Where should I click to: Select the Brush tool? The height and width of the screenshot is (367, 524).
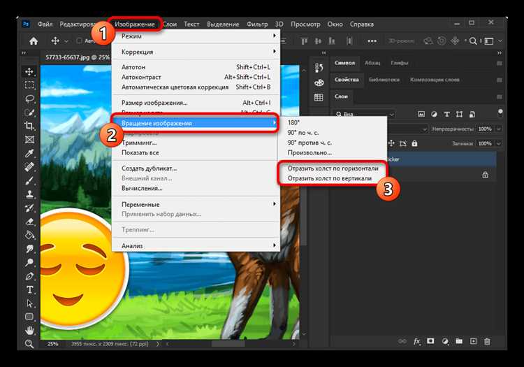pos(29,180)
